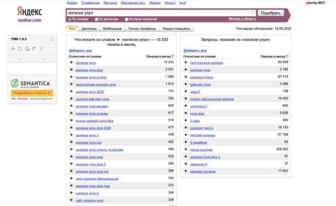The width and height of the screenshot is (336, 206).
Task: Click the plus beside 'дочка сыночек'
Action: 186,149
